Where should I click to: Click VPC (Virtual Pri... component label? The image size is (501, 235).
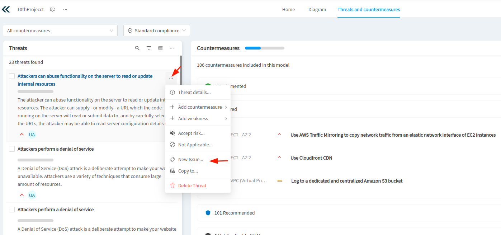coord(249,180)
